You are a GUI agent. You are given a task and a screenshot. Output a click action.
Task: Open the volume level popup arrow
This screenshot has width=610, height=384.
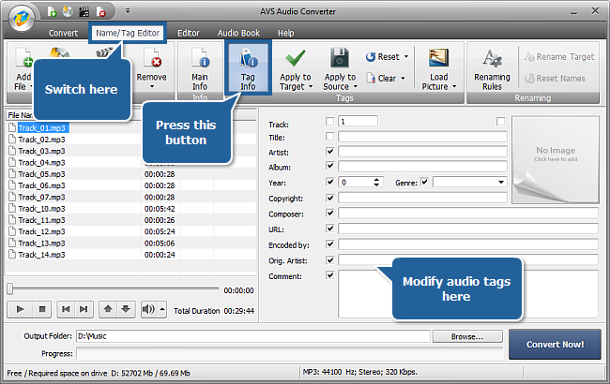pyautogui.click(x=162, y=309)
